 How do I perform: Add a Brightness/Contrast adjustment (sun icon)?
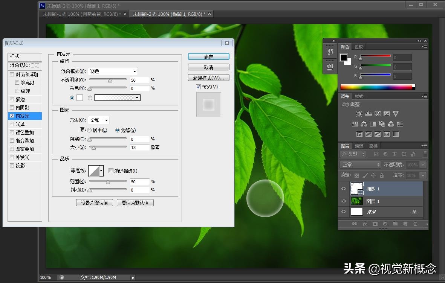pyautogui.click(x=359, y=114)
